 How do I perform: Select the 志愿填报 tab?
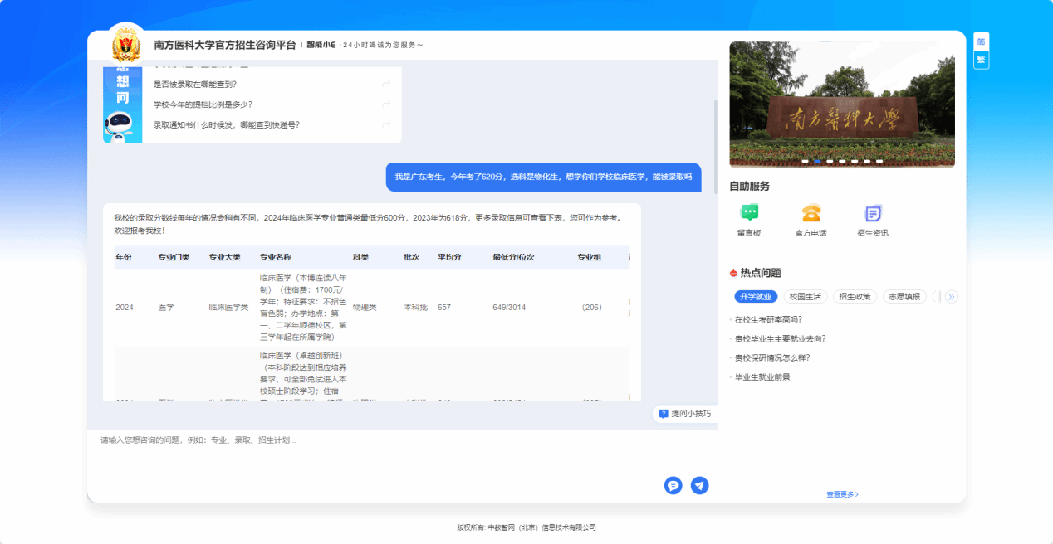[904, 296]
